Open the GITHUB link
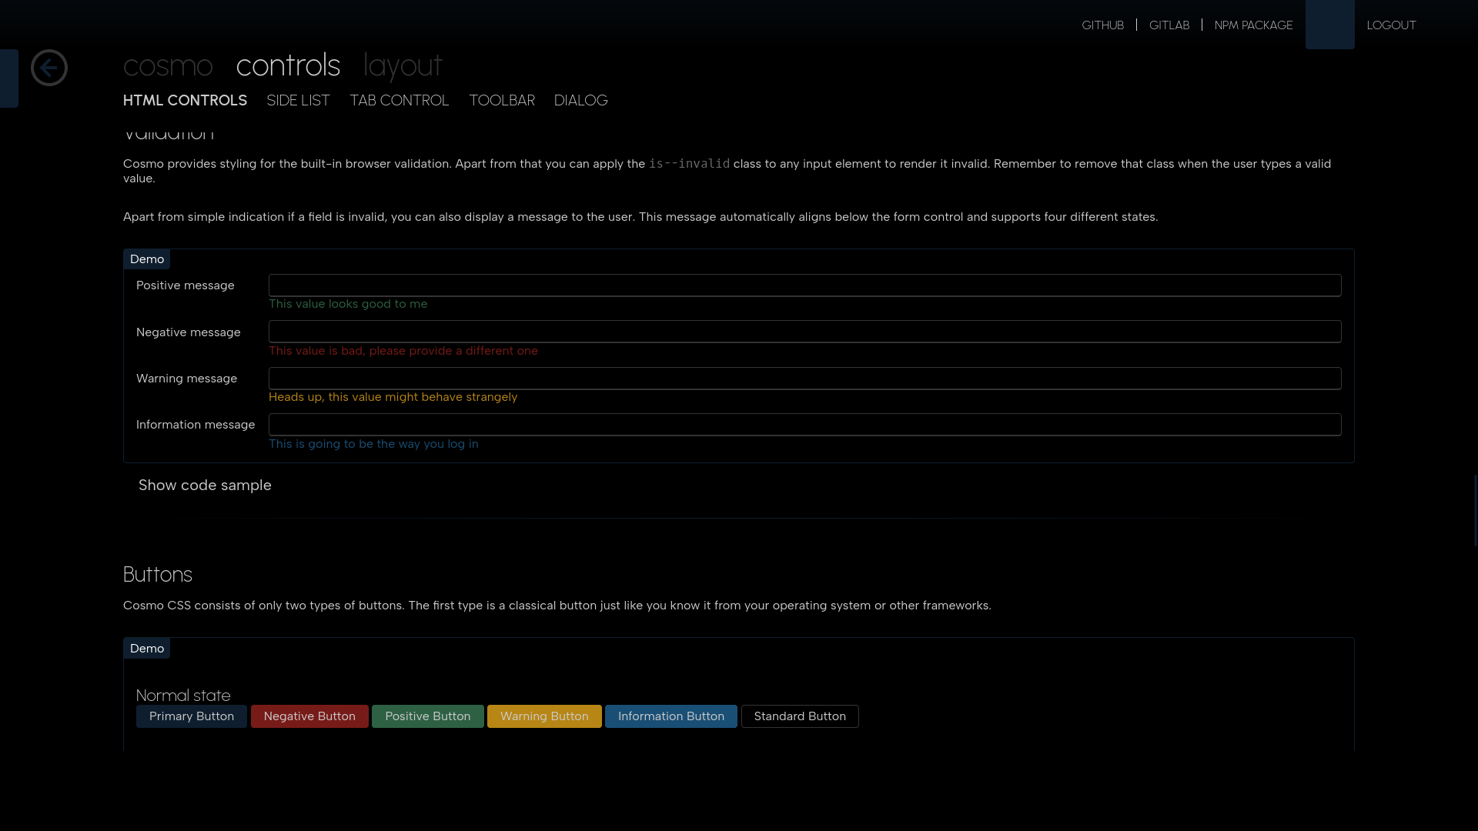This screenshot has width=1478, height=831. click(x=1102, y=25)
